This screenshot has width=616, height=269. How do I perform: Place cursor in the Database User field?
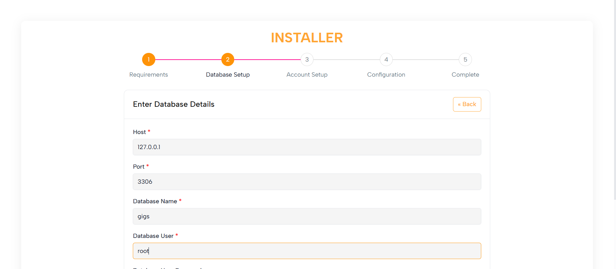tap(307, 251)
